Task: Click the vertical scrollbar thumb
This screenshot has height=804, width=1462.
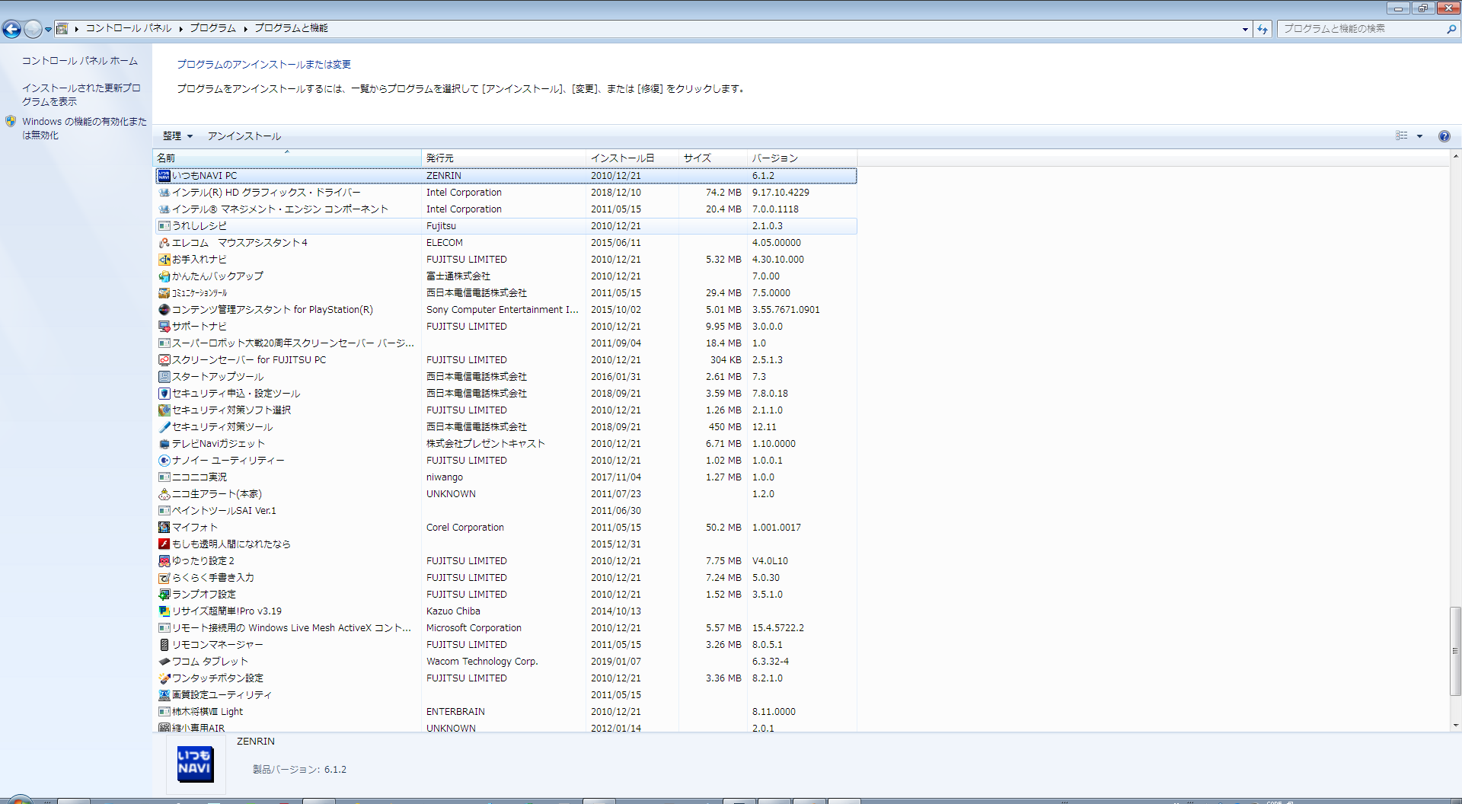Action: [1455, 650]
